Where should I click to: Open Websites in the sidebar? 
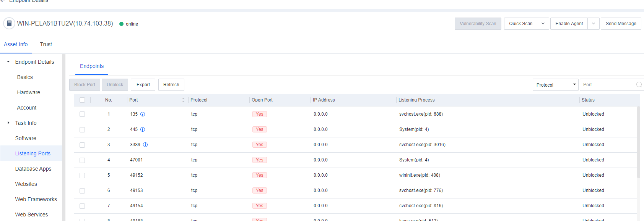[x=26, y=184]
